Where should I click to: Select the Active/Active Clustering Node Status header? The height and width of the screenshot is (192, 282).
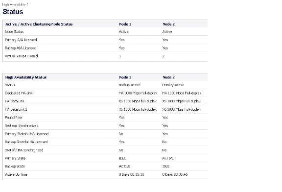(39, 24)
